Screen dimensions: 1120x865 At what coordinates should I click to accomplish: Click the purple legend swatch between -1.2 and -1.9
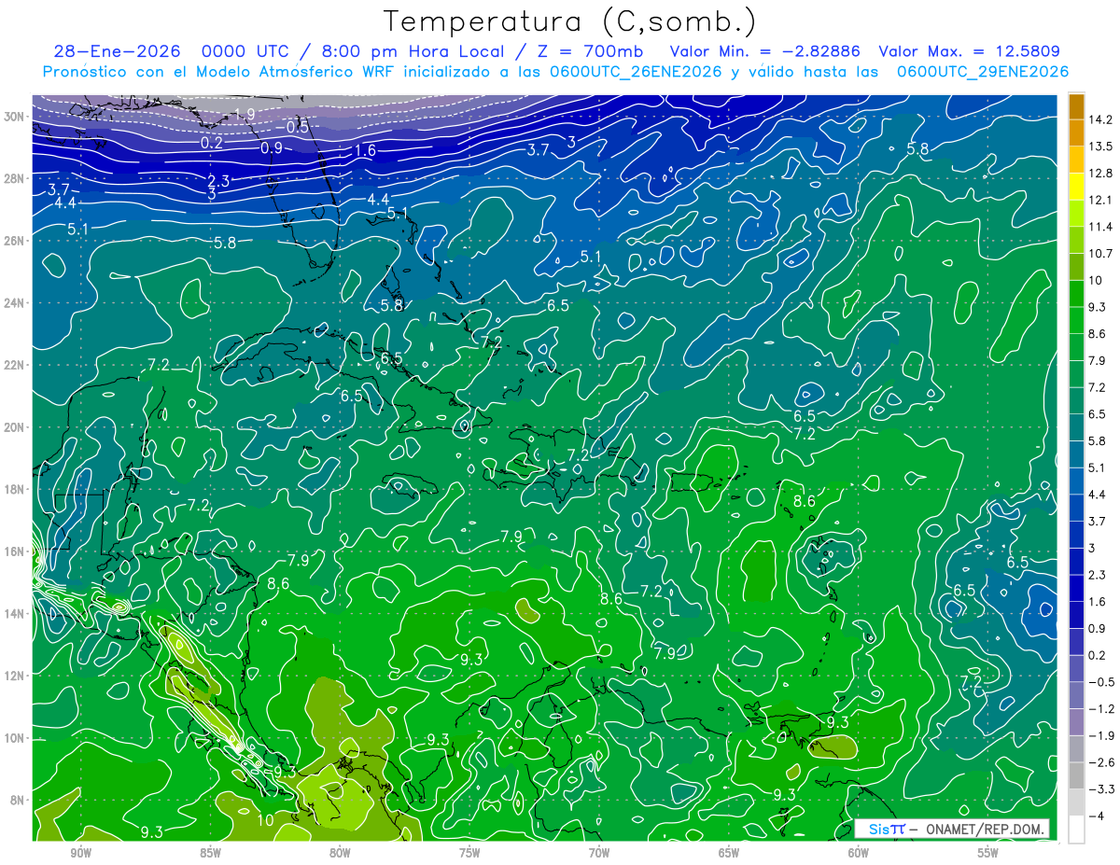point(1076,722)
